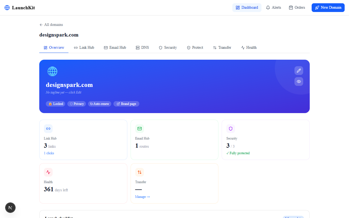Open the Next.js dev tools badge
This screenshot has width=349, height=218.
tap(10, 208)
